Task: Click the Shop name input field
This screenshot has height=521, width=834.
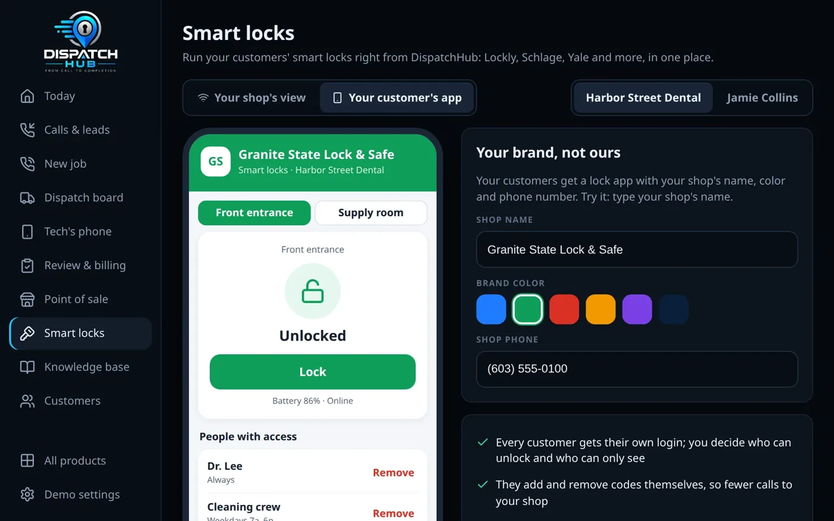Action: [637, 249]
